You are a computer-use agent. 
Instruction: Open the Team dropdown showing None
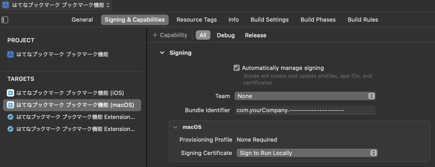tap(305, 96)
